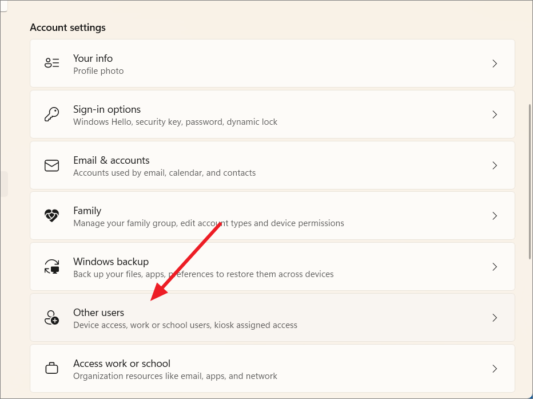Expand the Other users chevron

pos(495,318)
